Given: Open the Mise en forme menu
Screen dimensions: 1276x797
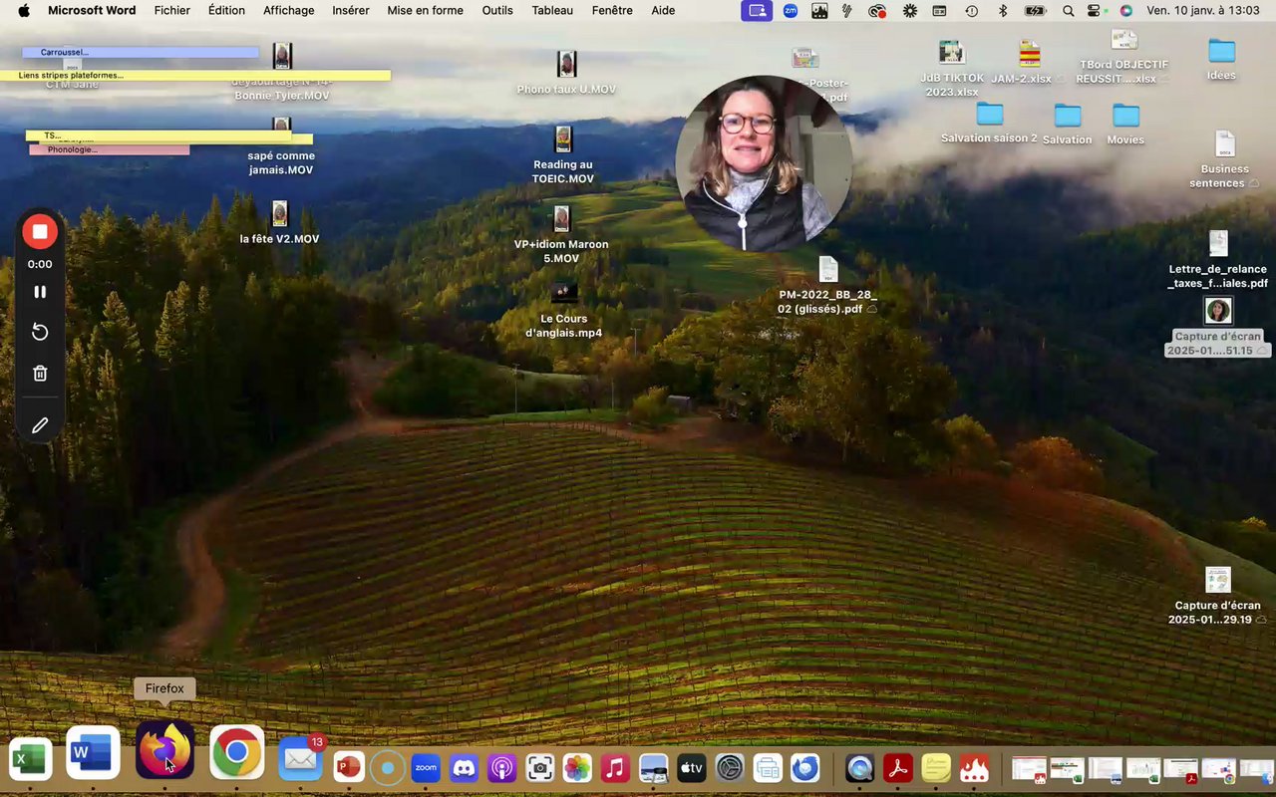Looking at the screenshot, I should [426, 11].
